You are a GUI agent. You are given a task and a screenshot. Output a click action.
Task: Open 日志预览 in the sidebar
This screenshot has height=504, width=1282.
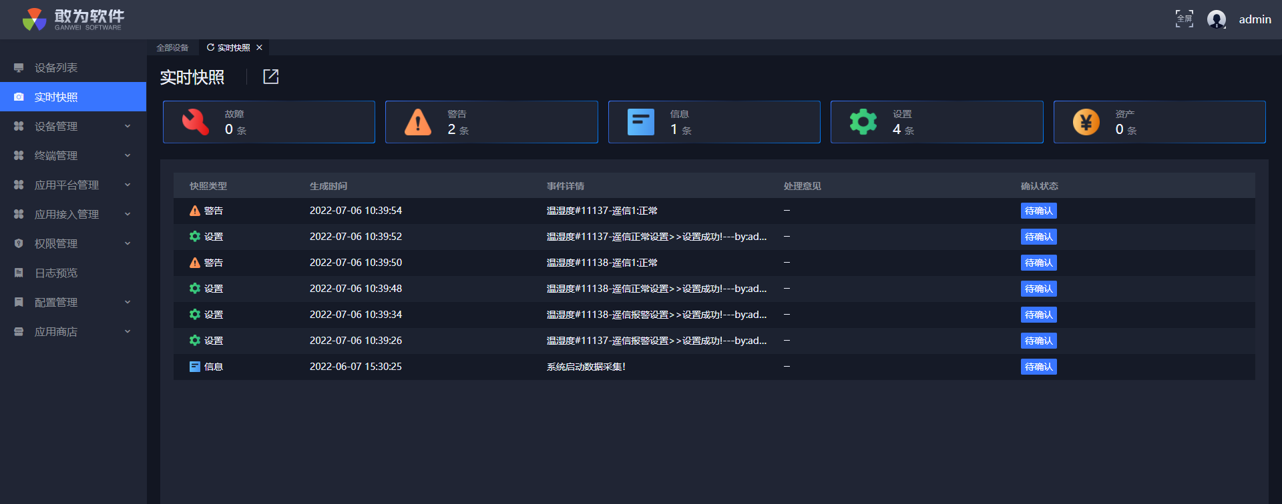pos(73,273)
